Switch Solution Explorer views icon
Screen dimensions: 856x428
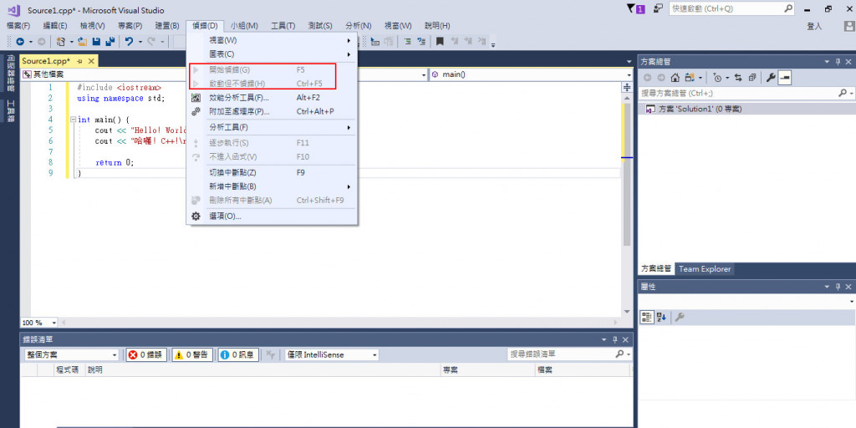(690, 78)
